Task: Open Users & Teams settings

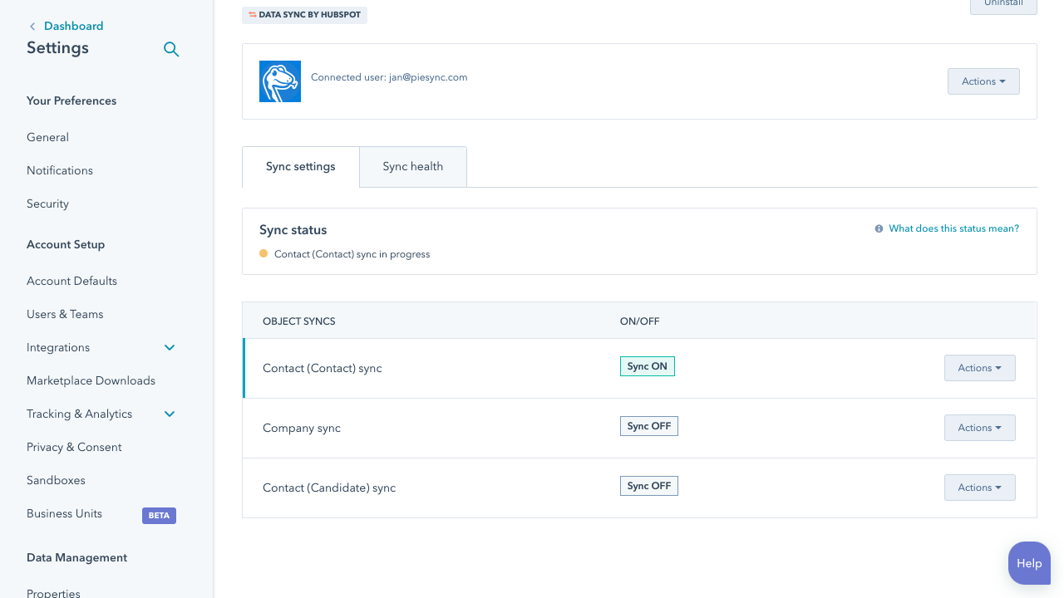Action: point(65,314)
